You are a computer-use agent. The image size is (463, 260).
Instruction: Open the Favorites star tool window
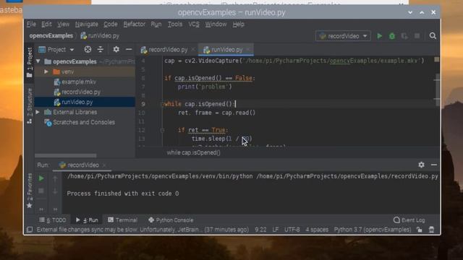point(29,190)
